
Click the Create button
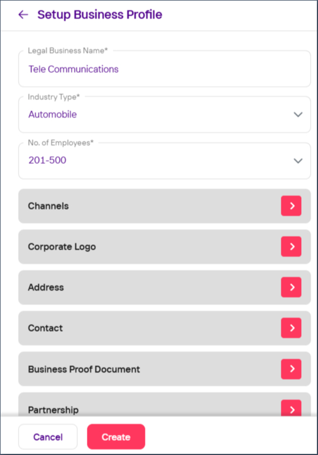(x=116, y=437)
